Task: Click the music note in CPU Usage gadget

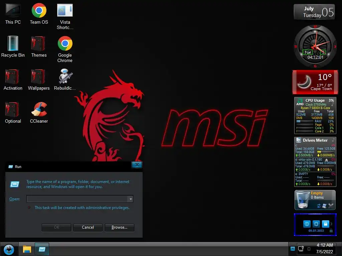Action: click(x=332, y=104)
